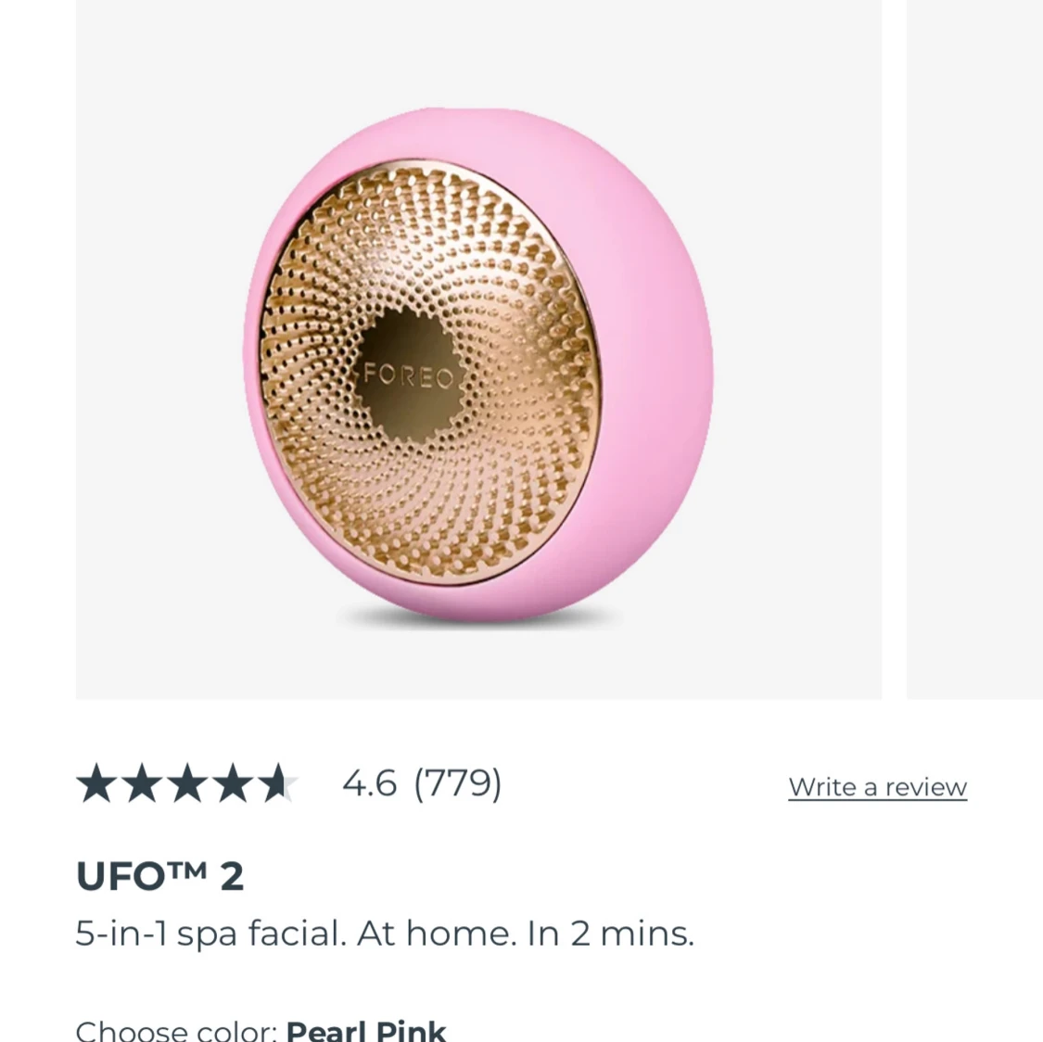The width and height of the screenshot is (1043, 1042).
Task: Click the (779) review count
Action: tap(458, 782)
